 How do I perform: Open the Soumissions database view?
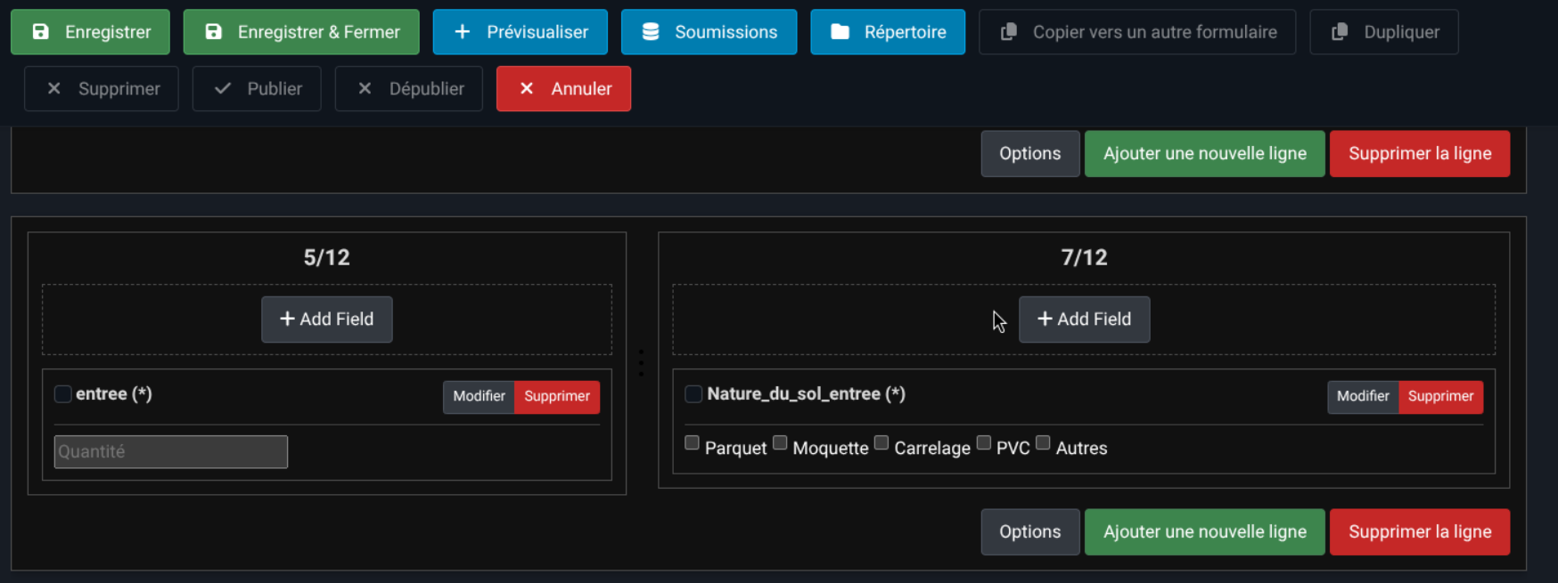point(709,32)
